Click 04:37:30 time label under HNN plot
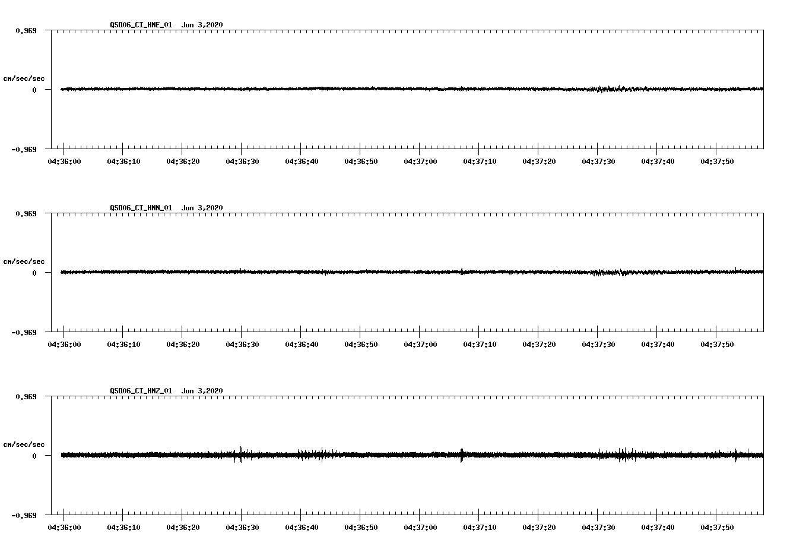This screenshot has height=549, width=806. 598,345
